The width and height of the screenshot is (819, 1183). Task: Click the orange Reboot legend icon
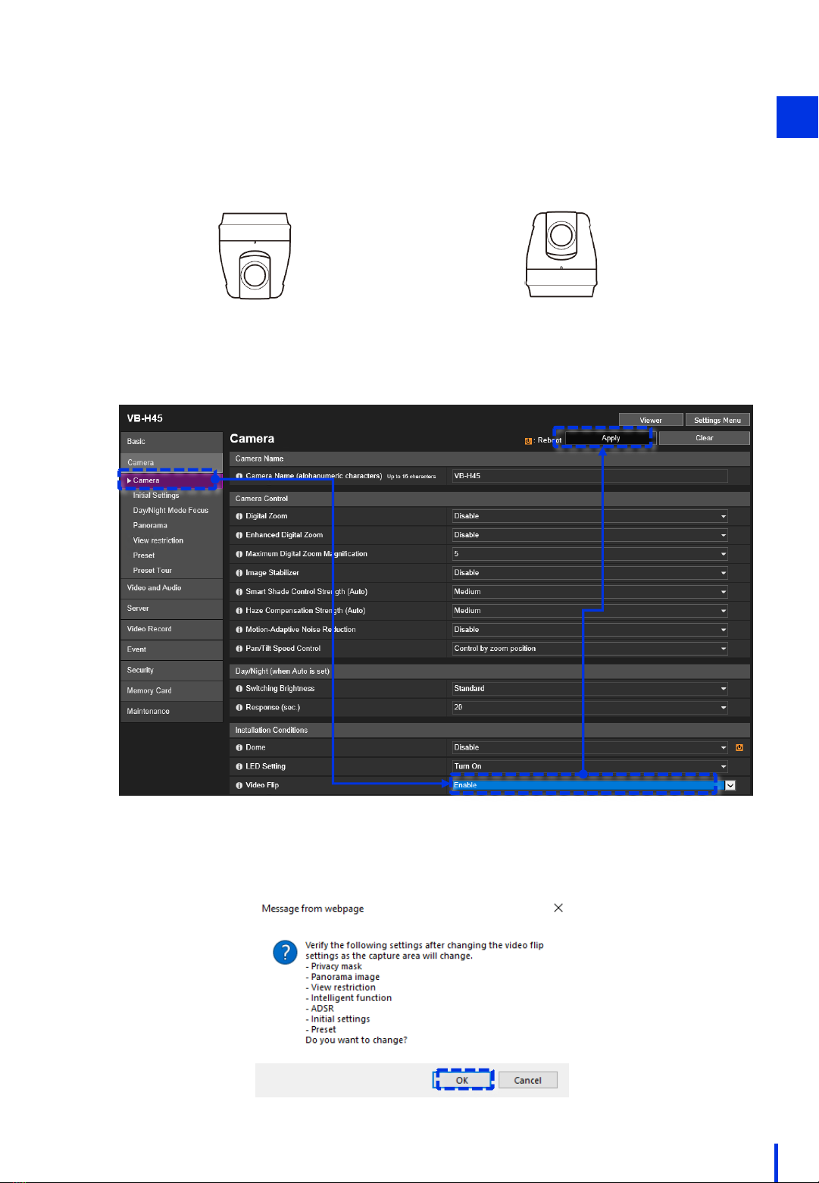pyautogui.click(x=528, y=441)
